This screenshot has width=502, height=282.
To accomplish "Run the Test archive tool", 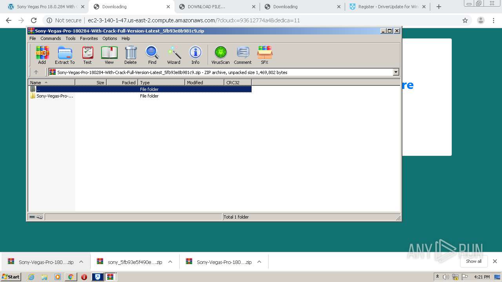I will pyautogui.click(x=87, y=55).
